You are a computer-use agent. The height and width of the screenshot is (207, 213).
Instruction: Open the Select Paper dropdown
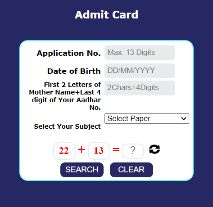147,118
